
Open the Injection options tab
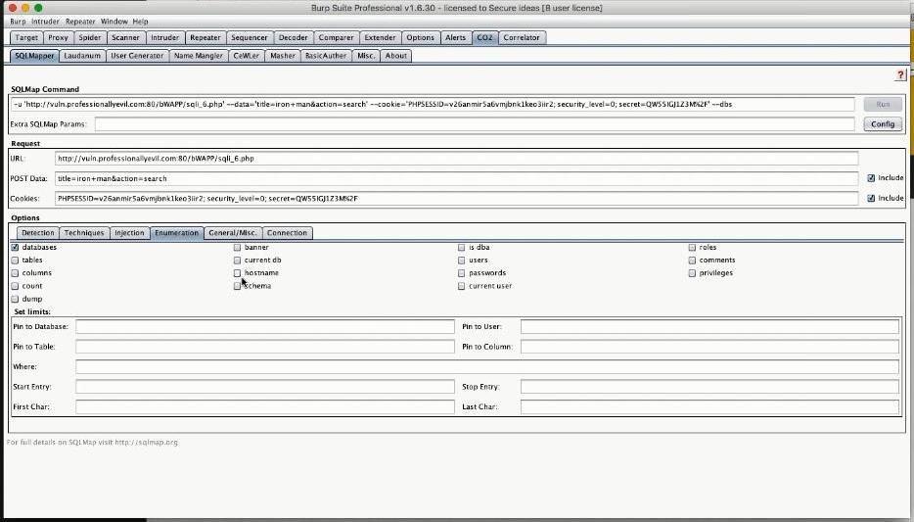(x=129, y=233)
